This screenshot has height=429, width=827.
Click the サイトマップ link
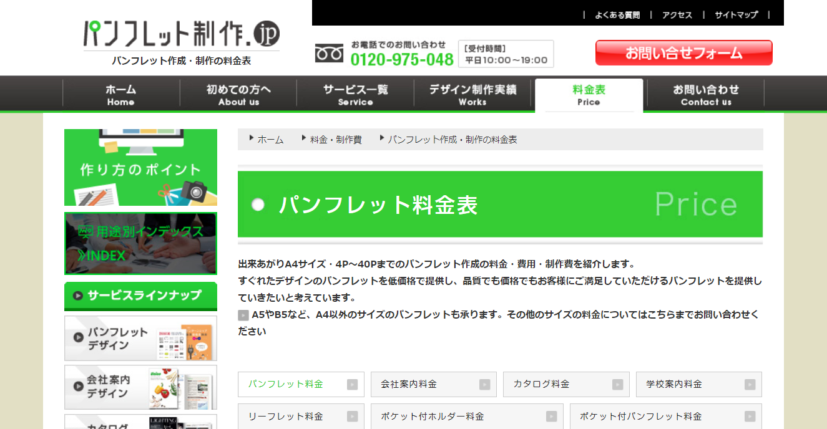point(736,15)
